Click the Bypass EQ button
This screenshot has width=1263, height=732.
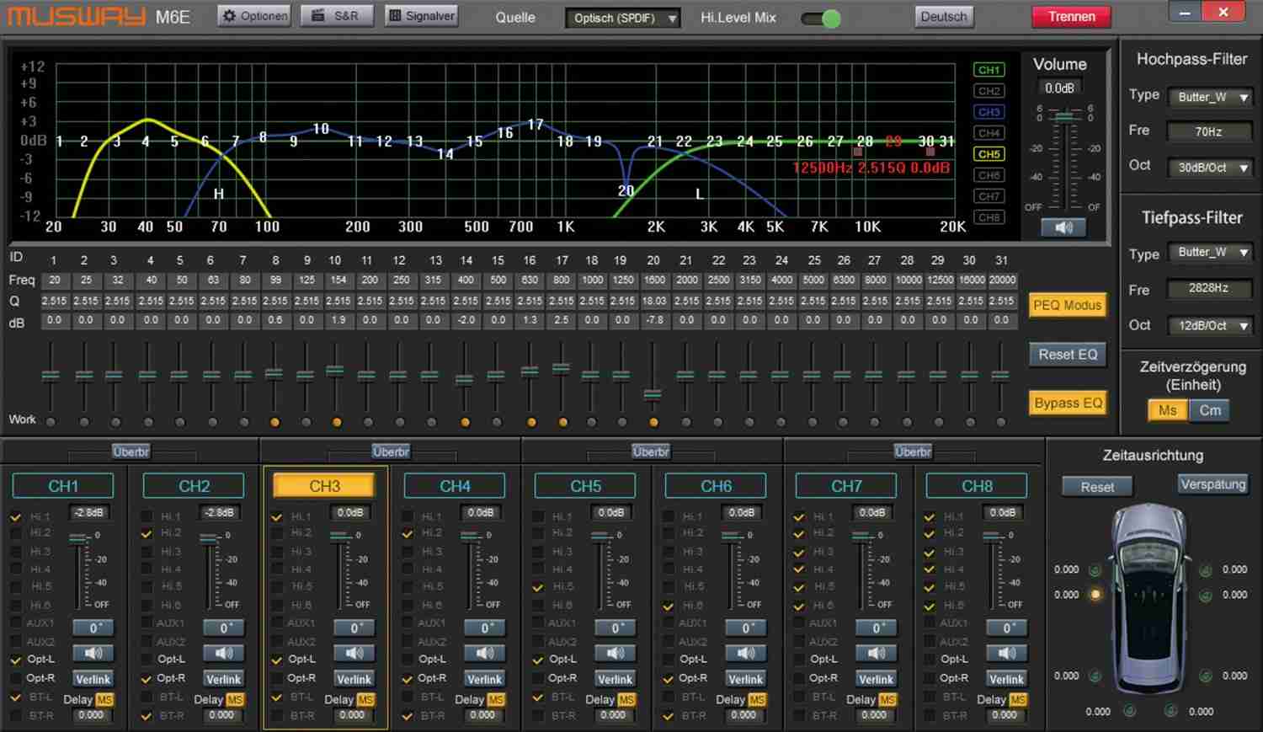(1068, 403)
